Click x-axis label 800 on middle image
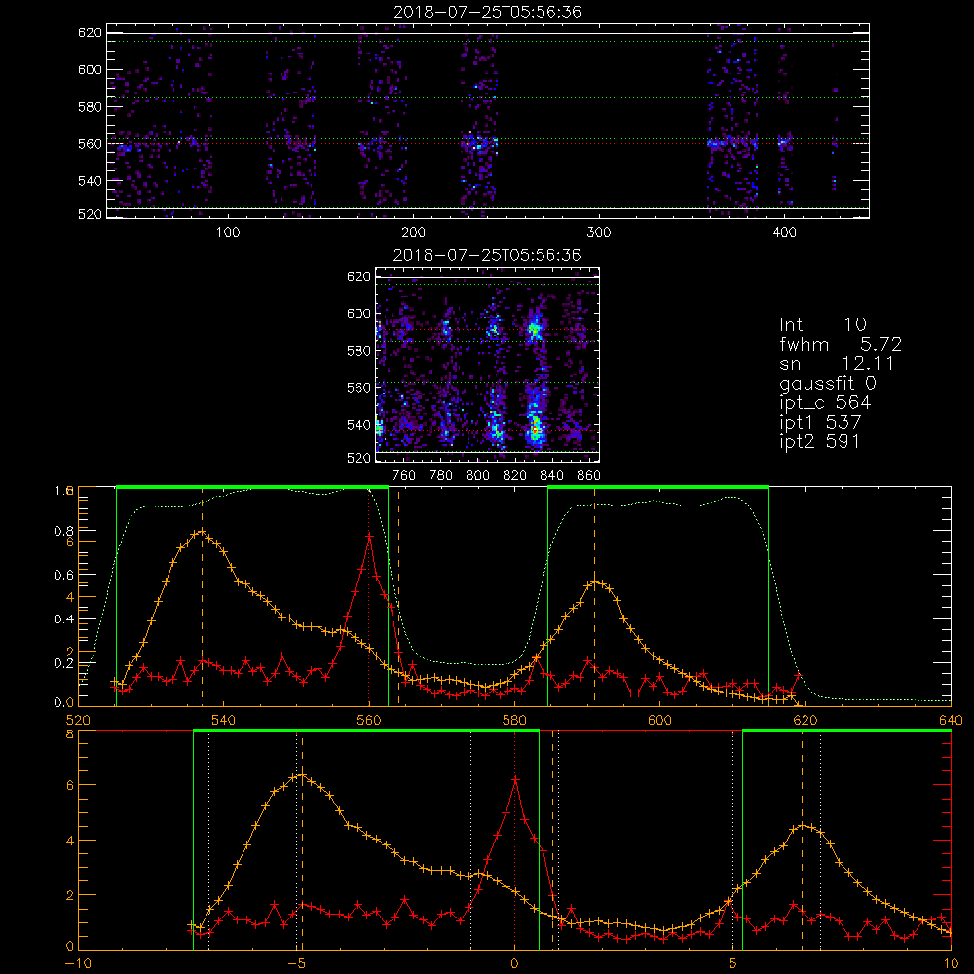The width and height of the screenshot is (974, 974). tap(477, 476)
